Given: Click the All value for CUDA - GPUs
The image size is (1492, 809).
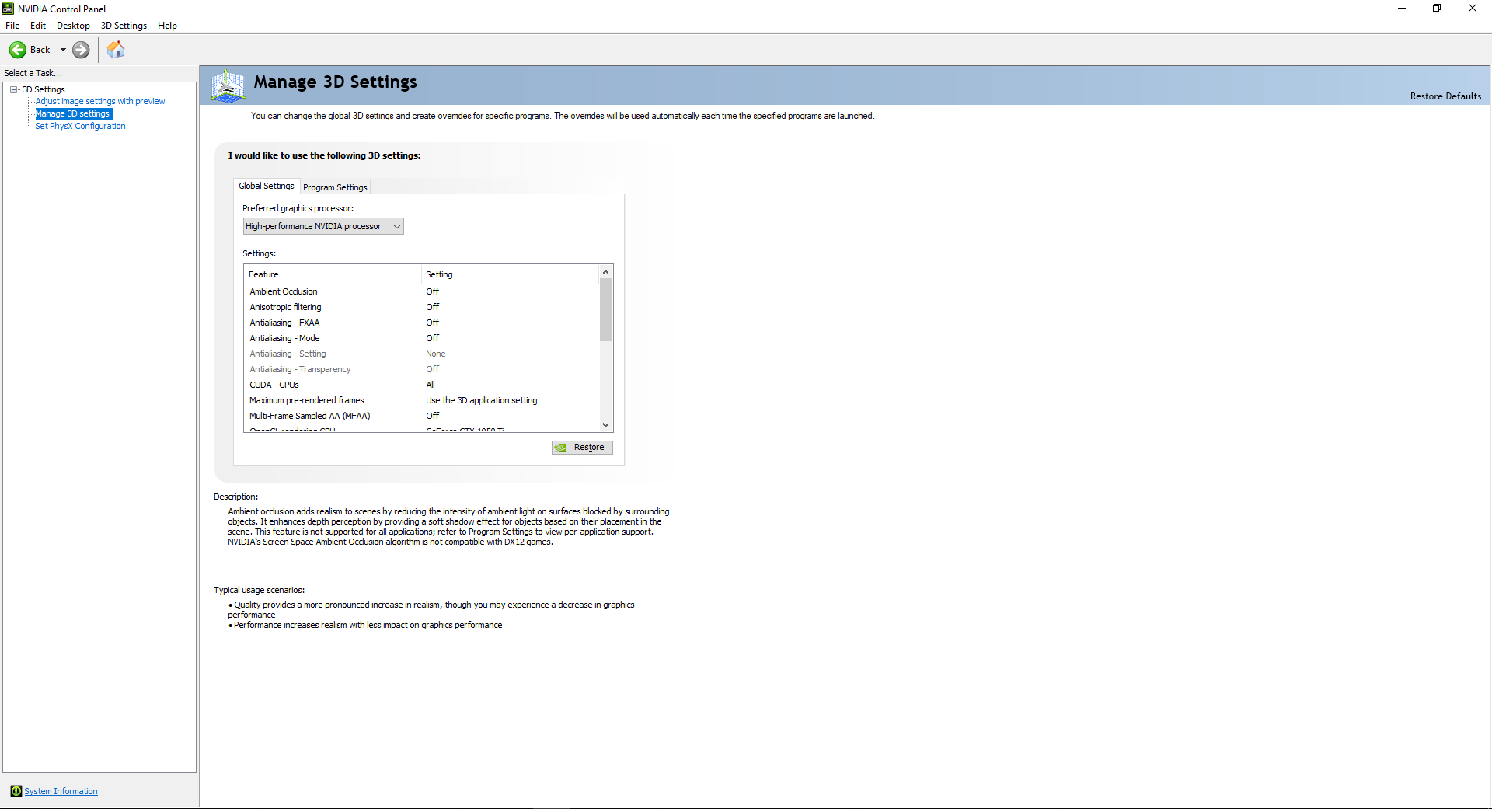Looking at the screenshot, I should [431, 385].
